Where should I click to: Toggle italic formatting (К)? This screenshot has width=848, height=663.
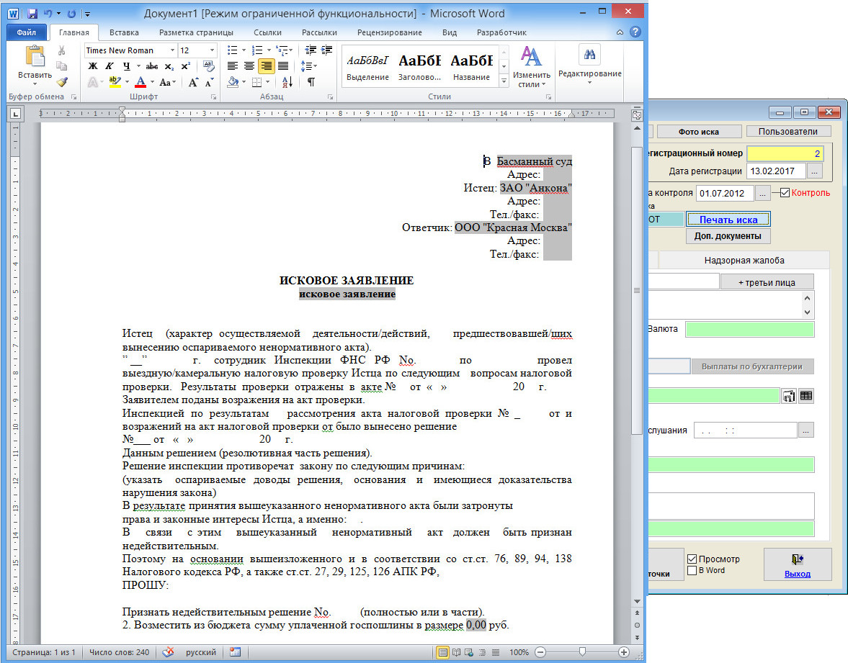(110, 66)
